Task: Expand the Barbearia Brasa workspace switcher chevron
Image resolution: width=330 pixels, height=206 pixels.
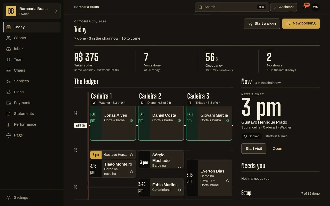Action: [56, 11]
